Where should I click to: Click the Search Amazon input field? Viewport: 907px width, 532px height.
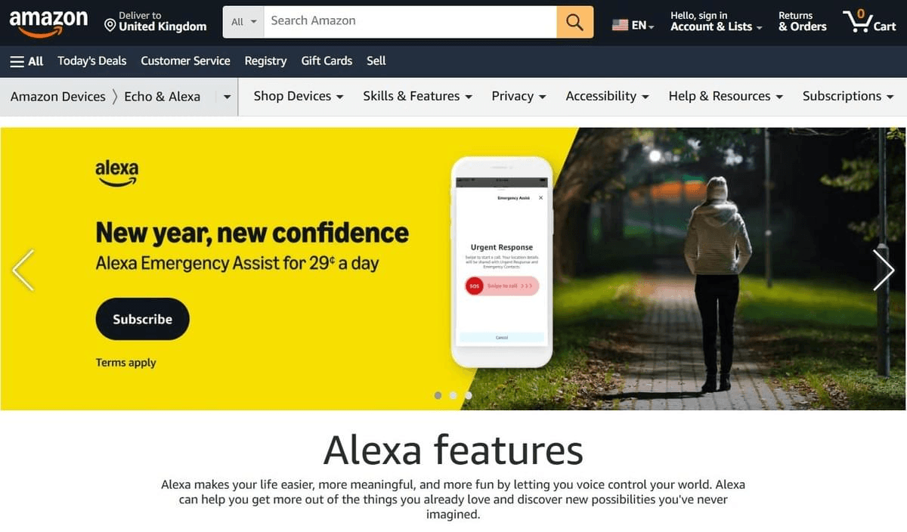[x=410, y=22]
